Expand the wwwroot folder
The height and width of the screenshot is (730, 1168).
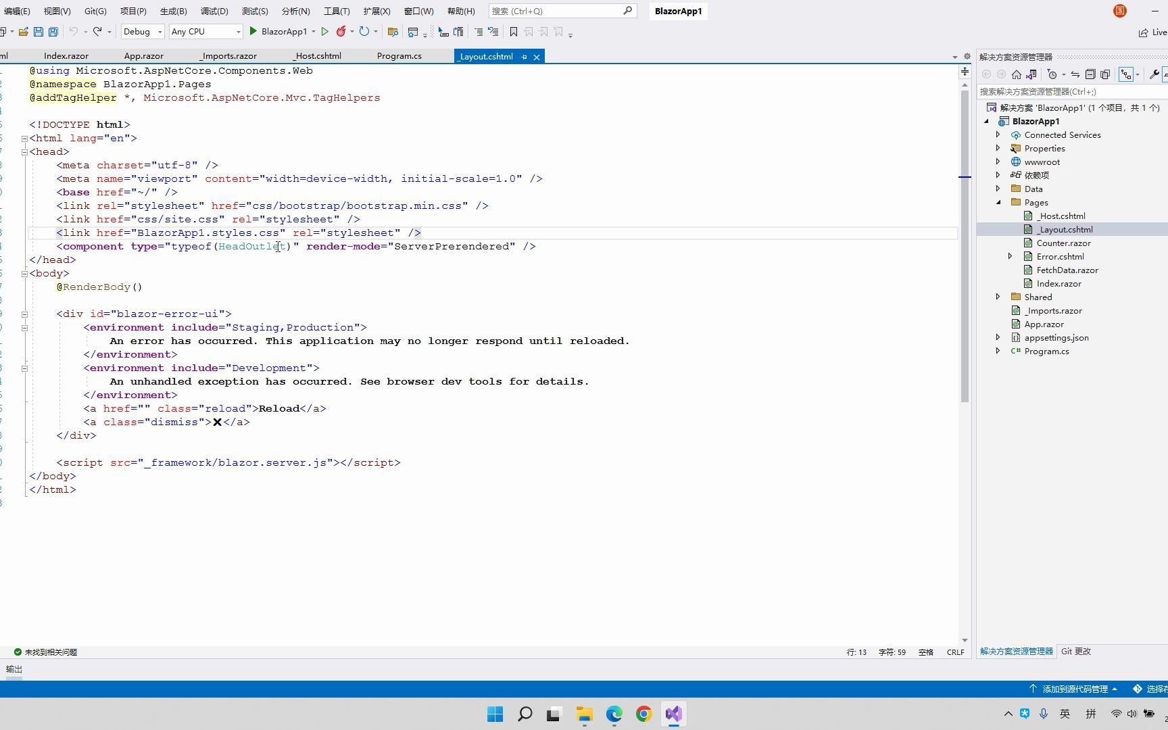[x=998, y=162]
